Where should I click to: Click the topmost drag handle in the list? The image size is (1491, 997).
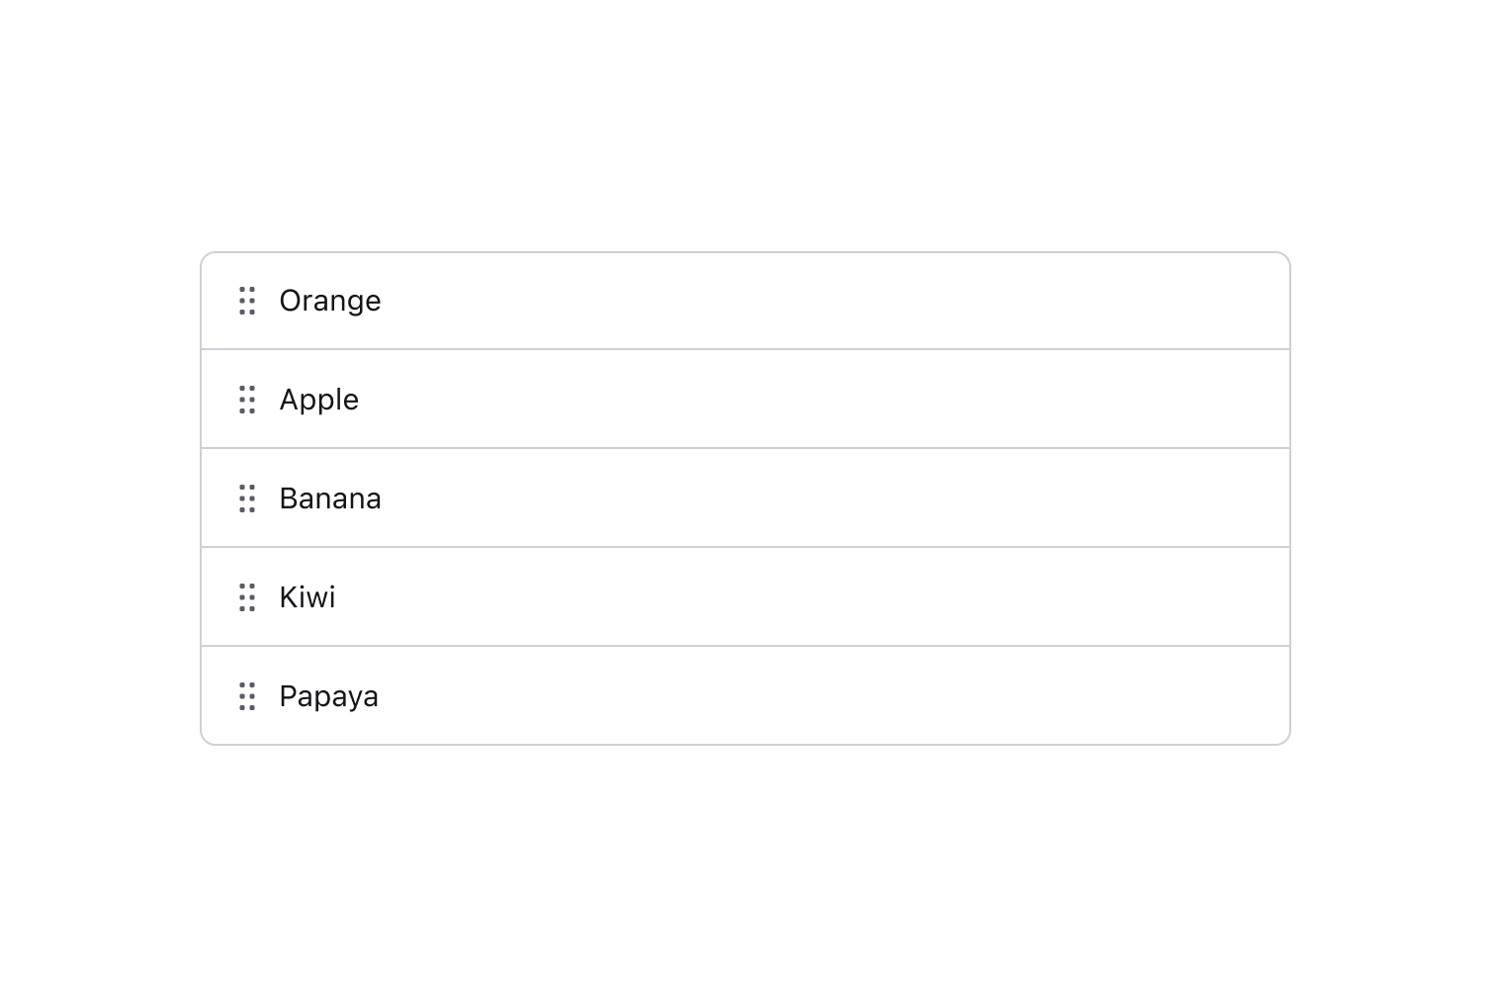click(247, 301)
